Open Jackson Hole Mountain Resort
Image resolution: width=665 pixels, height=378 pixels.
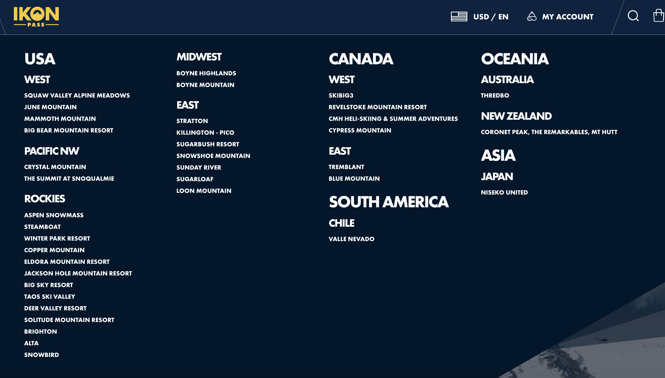click(x=78, y=274)
